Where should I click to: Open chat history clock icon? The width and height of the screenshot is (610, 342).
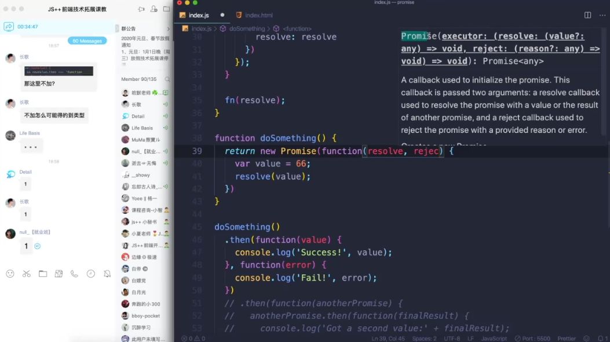click(x=90, y=274)
